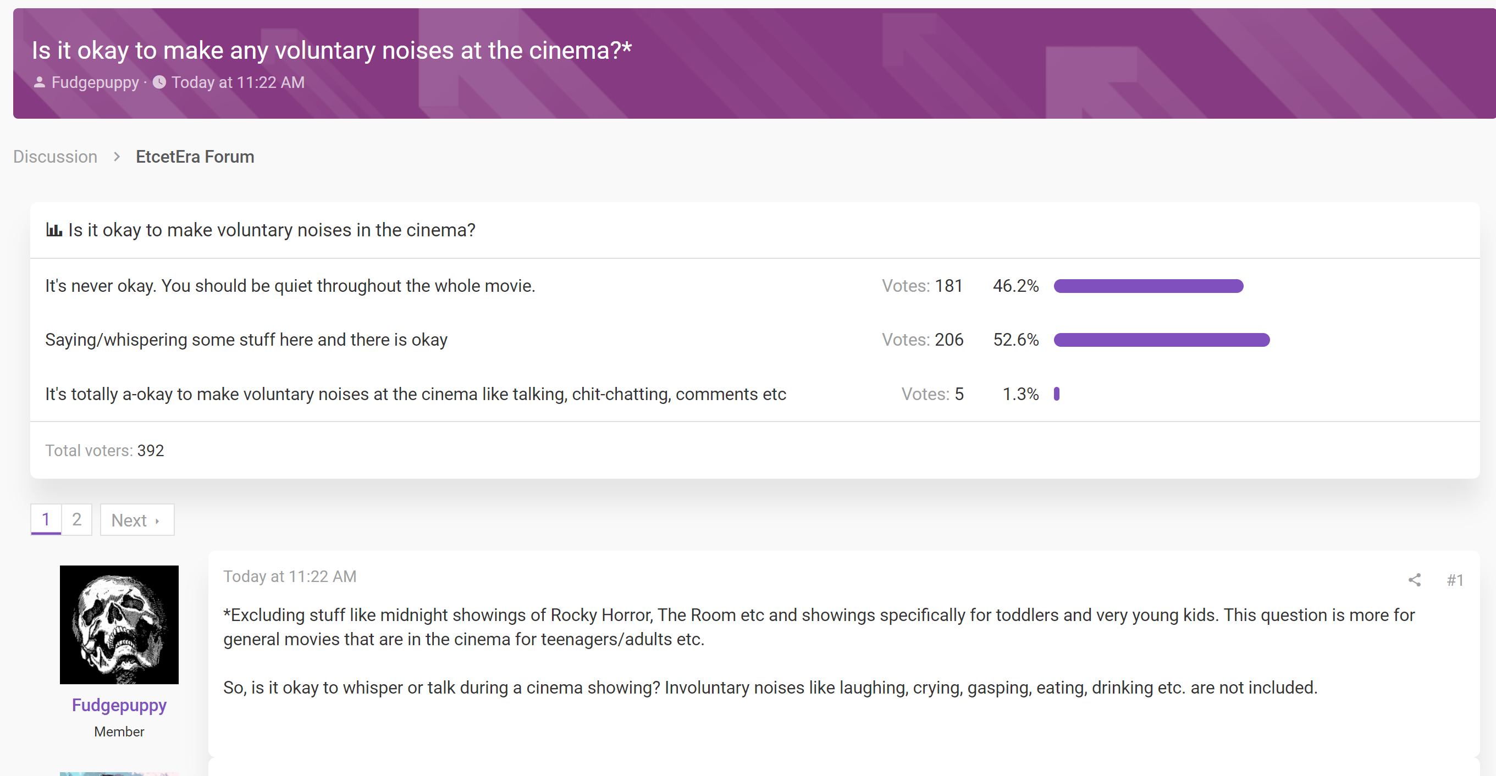
Task: Click the Votes: 206 count
Action: (923, 340)
